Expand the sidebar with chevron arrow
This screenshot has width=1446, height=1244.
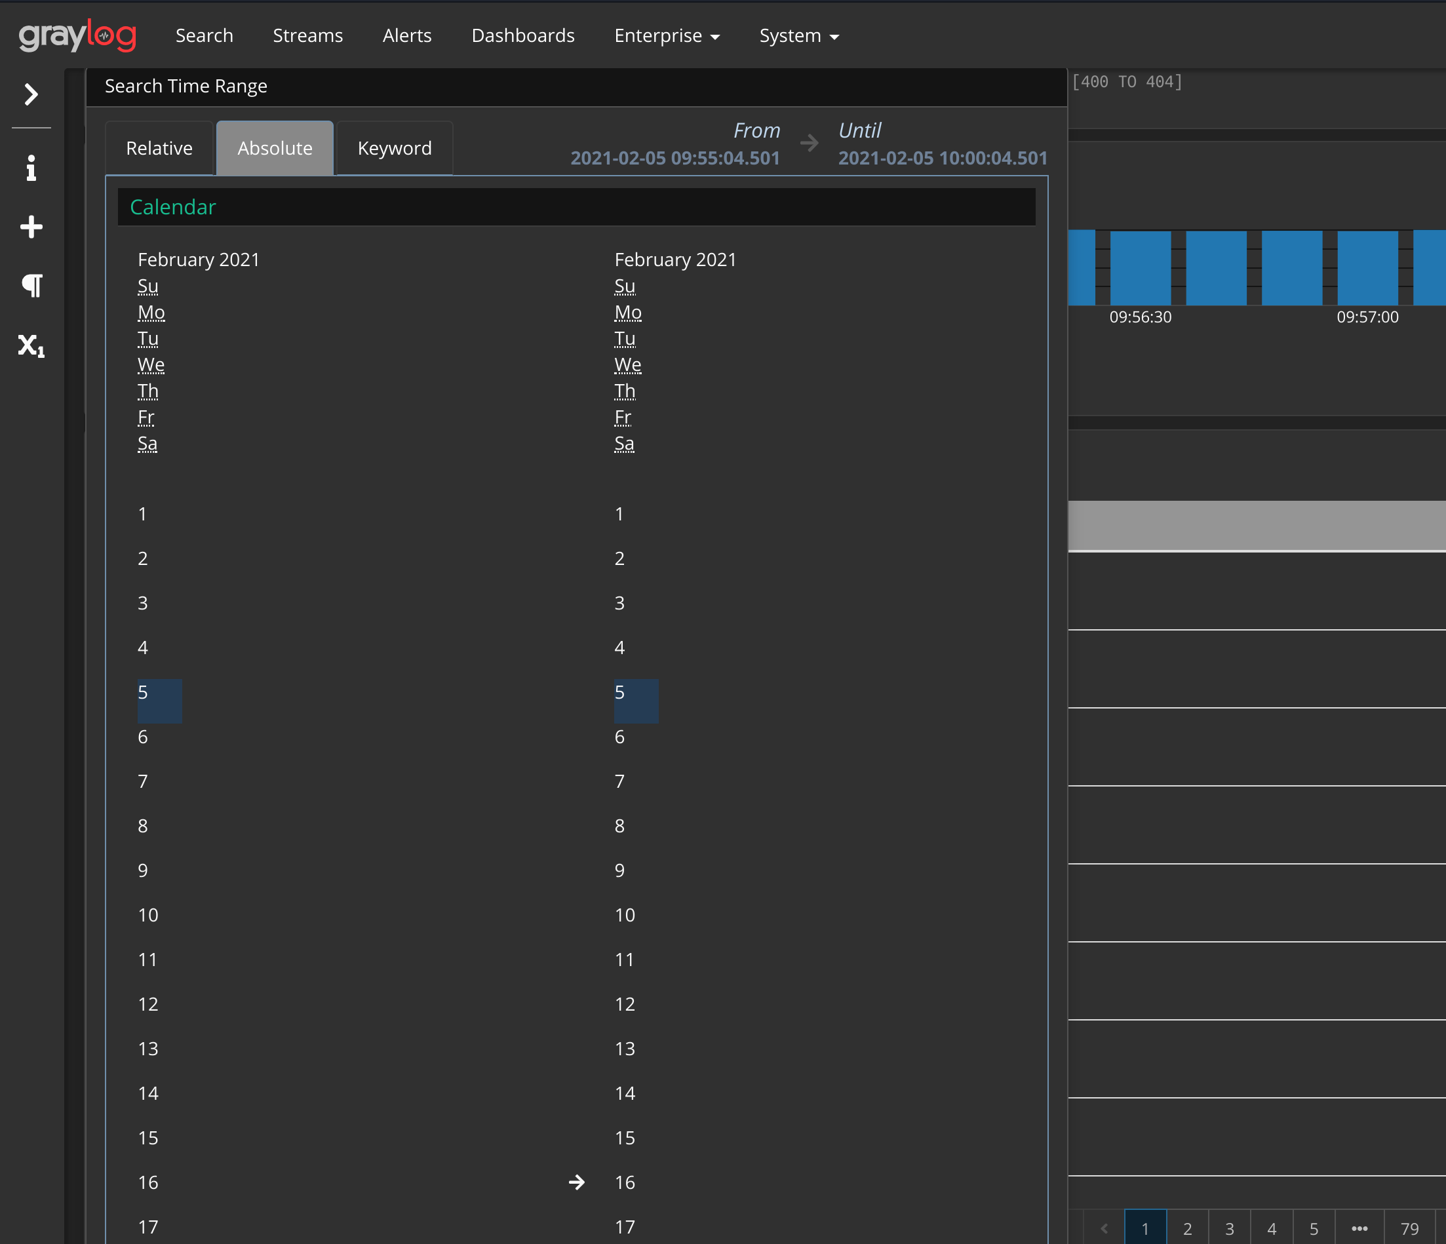pyautogui.click(x=31, y=94)
